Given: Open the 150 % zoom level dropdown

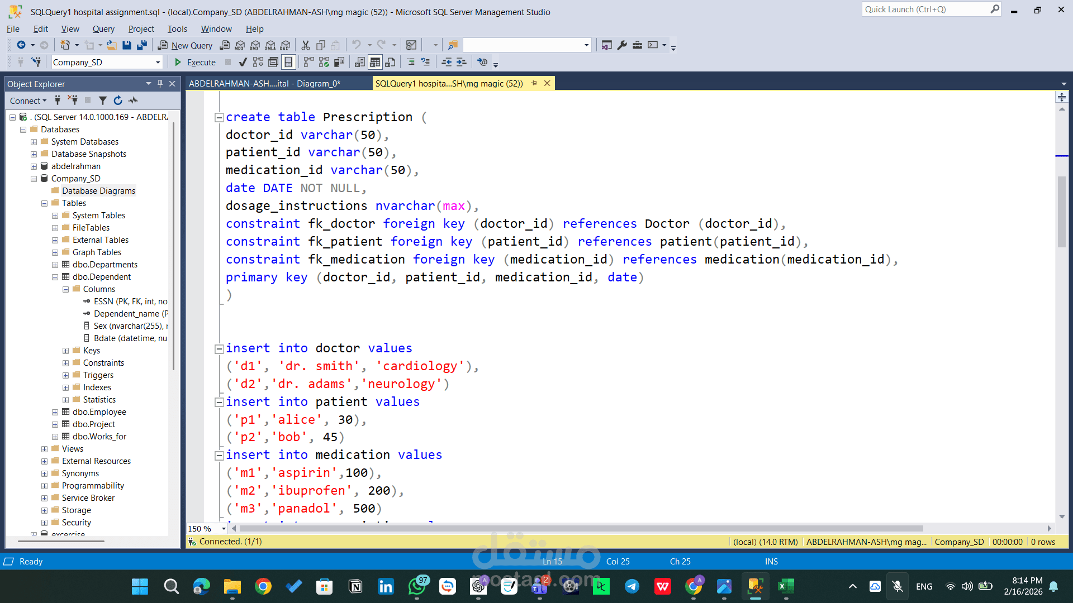Looking at the screenshot, I should (x=224, y=529).
